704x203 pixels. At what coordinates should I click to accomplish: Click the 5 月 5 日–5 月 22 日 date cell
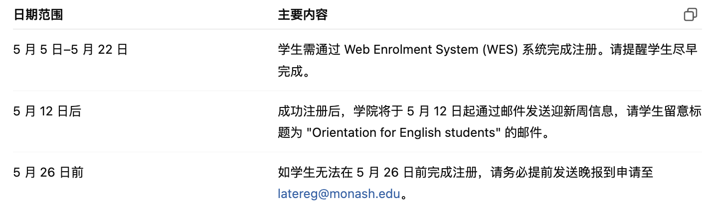pos(70,50)
